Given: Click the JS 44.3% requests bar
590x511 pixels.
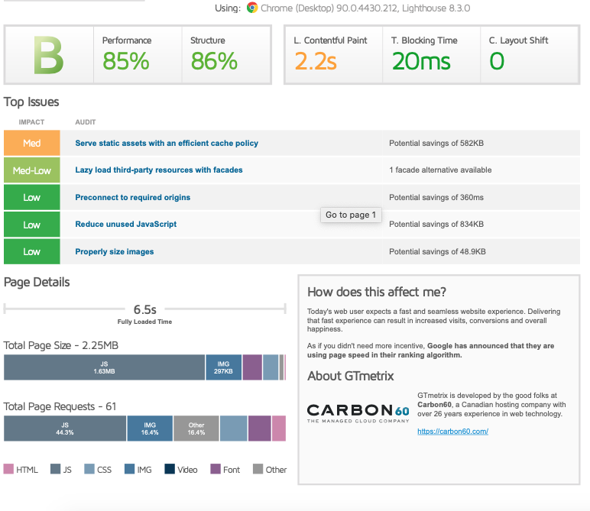Looking at the screenshot, I should [x=65, y=429].
